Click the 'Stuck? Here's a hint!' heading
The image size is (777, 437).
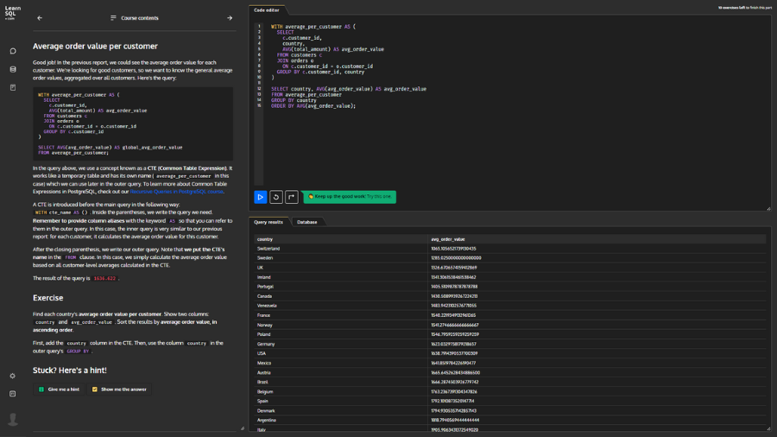69,370
